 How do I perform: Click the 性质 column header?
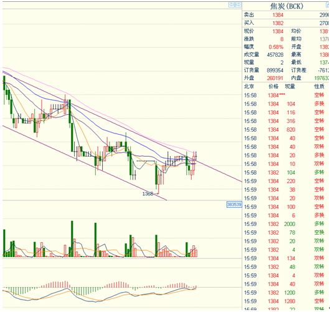coord(319,87)
